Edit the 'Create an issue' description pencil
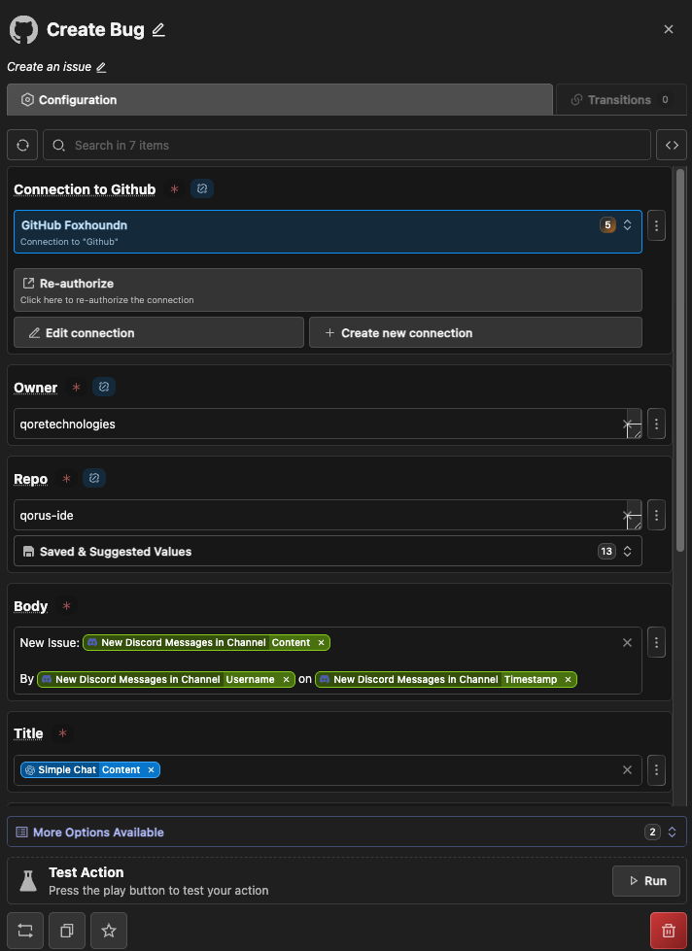 click(101, 67)
